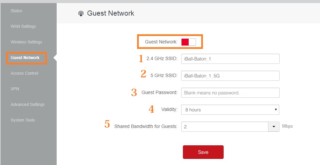Open the VPN section
320x165 pixels.
[x=15, y=89]
